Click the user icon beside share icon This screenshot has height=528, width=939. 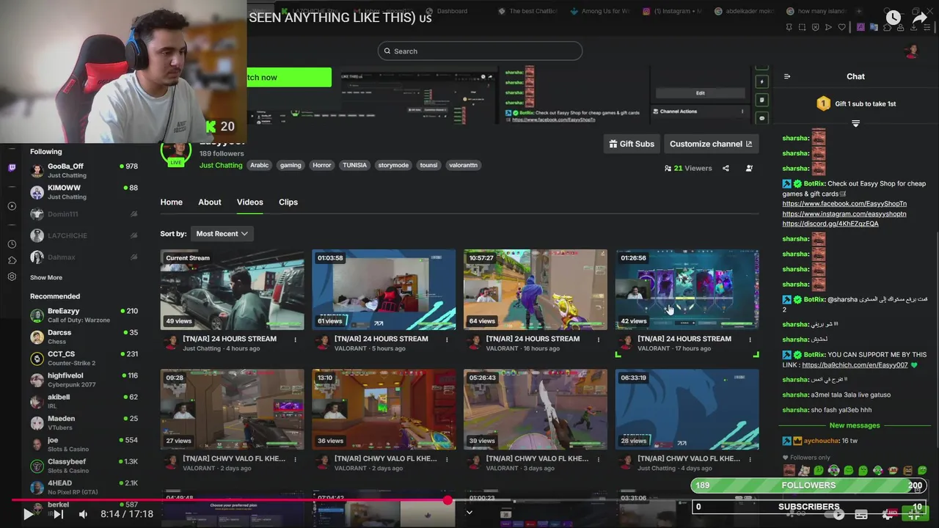(x=749, y=168)
